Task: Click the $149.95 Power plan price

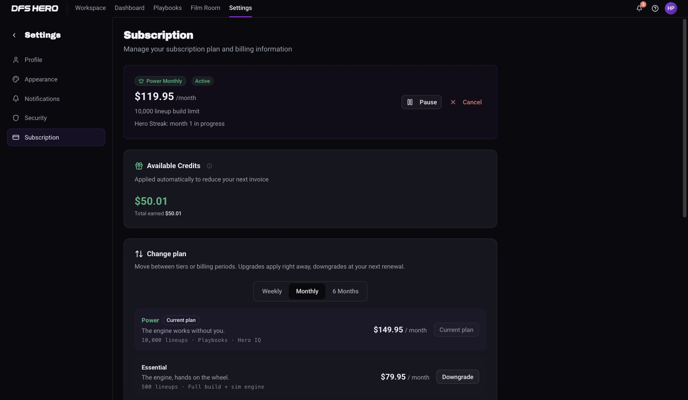Action: click(x=388, y=330)
